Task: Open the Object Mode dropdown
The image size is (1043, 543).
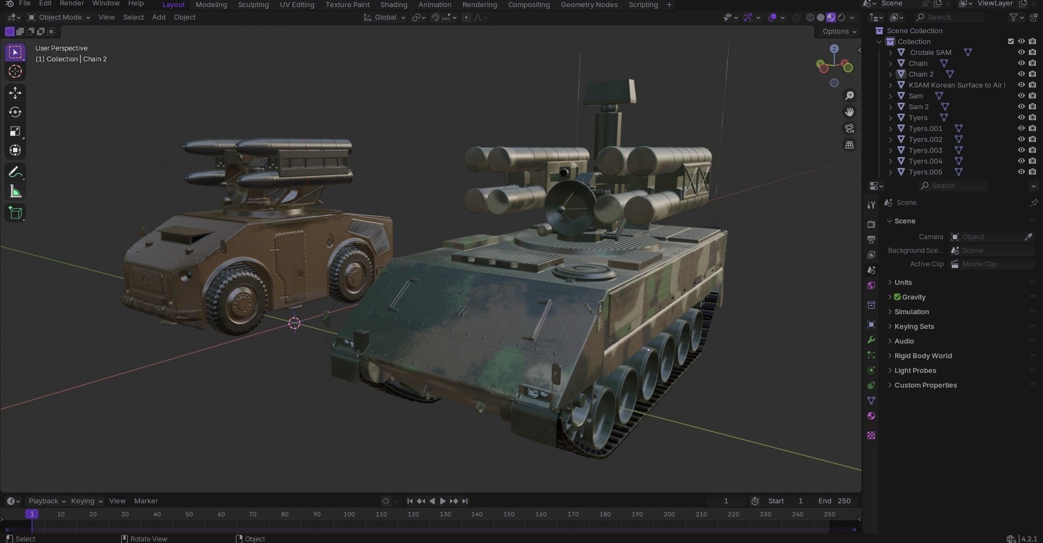Action: click(59, 17)
